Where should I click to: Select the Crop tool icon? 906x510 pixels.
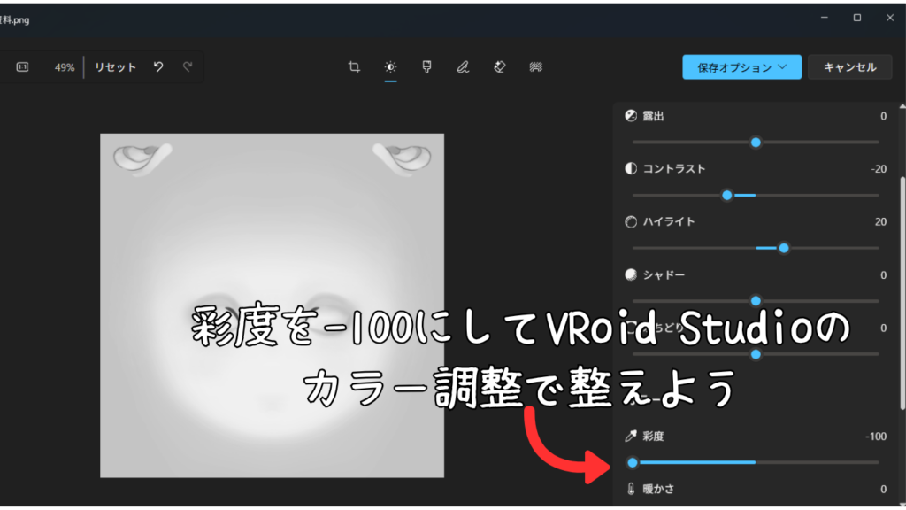point(354,67)
